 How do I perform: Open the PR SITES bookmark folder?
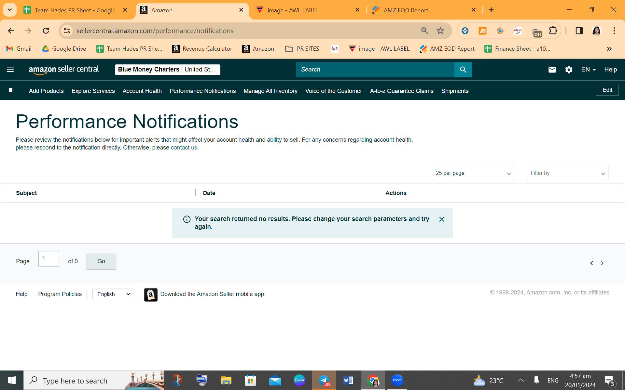coord(302,49)
